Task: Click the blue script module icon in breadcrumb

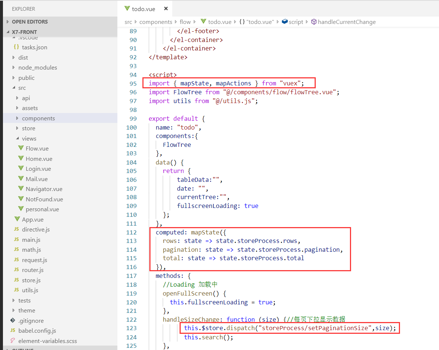Action: (285, 22)
